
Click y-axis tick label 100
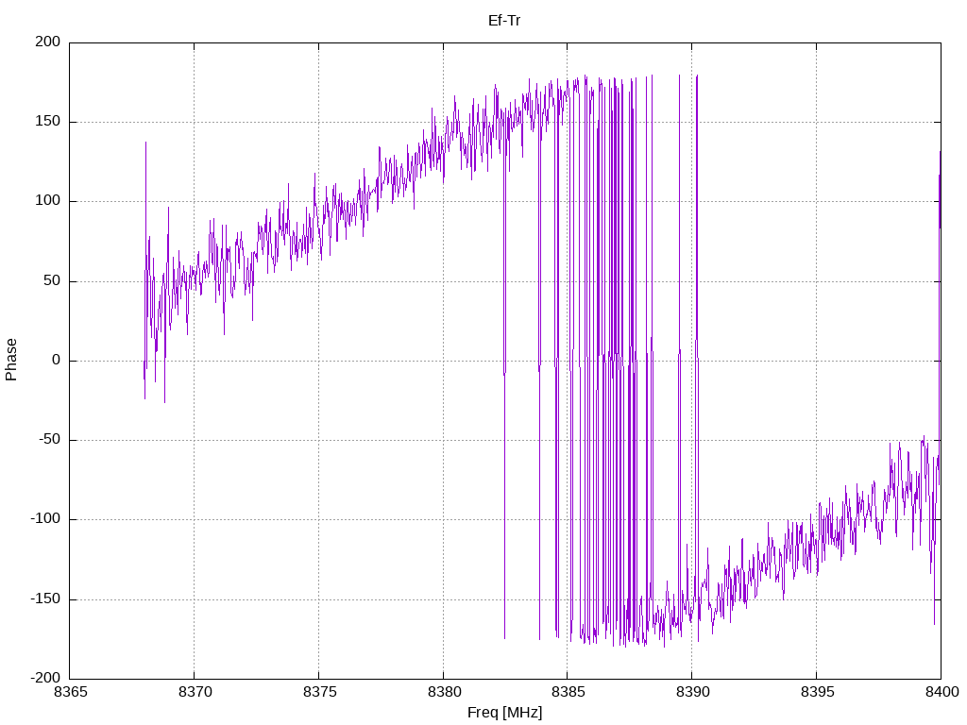click(48, 201)
